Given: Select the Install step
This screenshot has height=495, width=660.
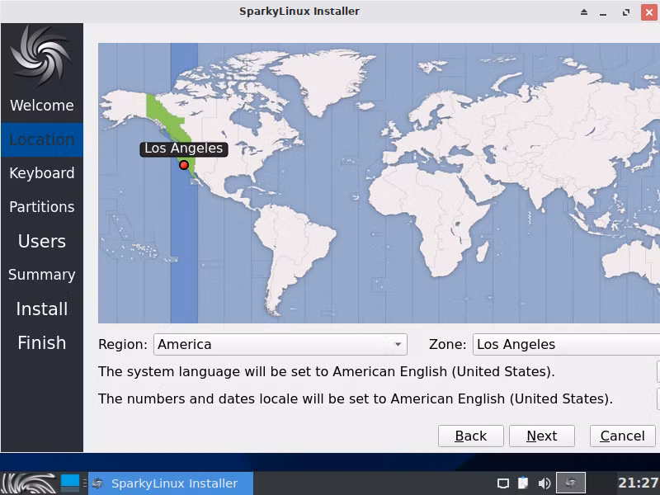Looking at the screenshot, I should pyautogui.click(x=42, y=309).
